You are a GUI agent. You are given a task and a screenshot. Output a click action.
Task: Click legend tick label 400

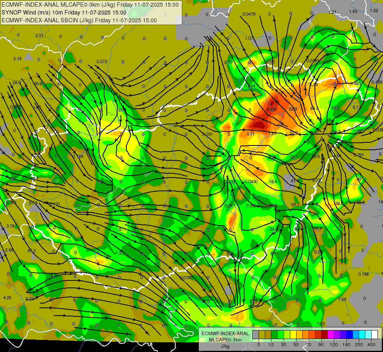tap(371, 345)
